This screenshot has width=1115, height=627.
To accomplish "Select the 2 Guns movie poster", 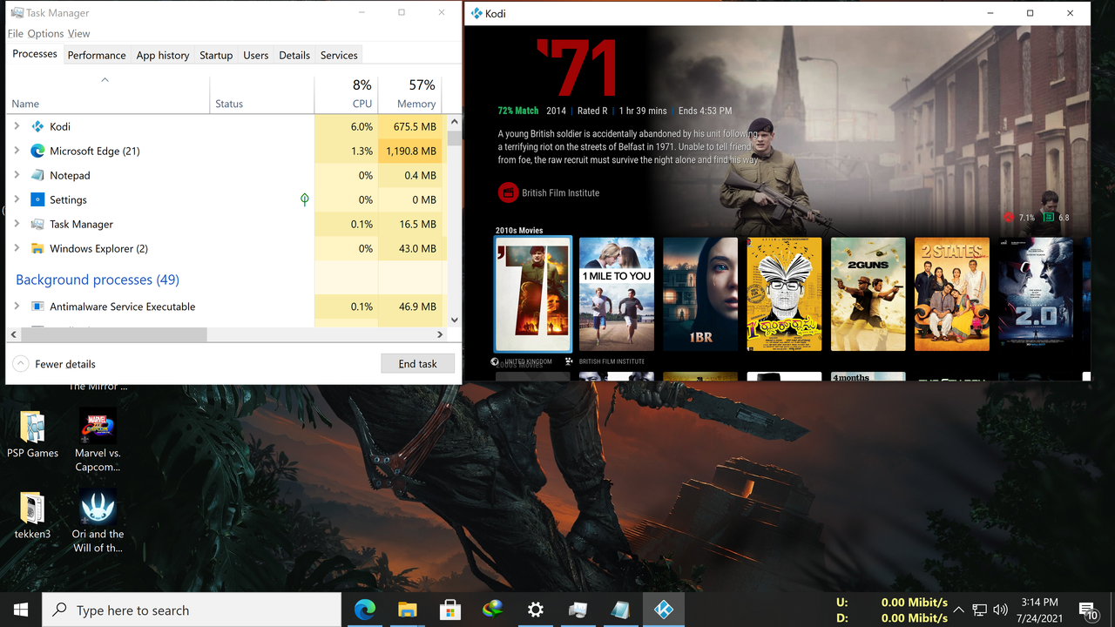I will (x=868, y=294).
